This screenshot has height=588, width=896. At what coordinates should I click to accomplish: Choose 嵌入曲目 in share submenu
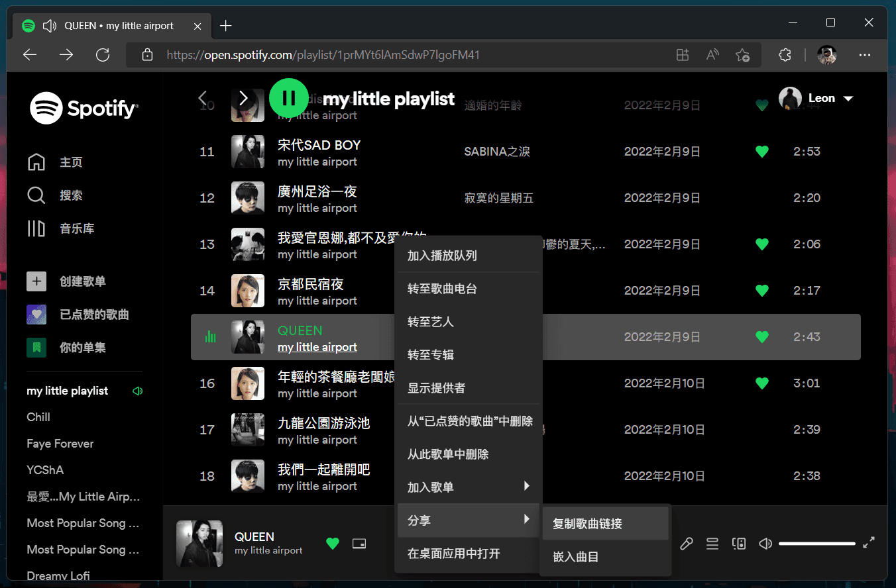pyautogui.click(x=606, y=557)
